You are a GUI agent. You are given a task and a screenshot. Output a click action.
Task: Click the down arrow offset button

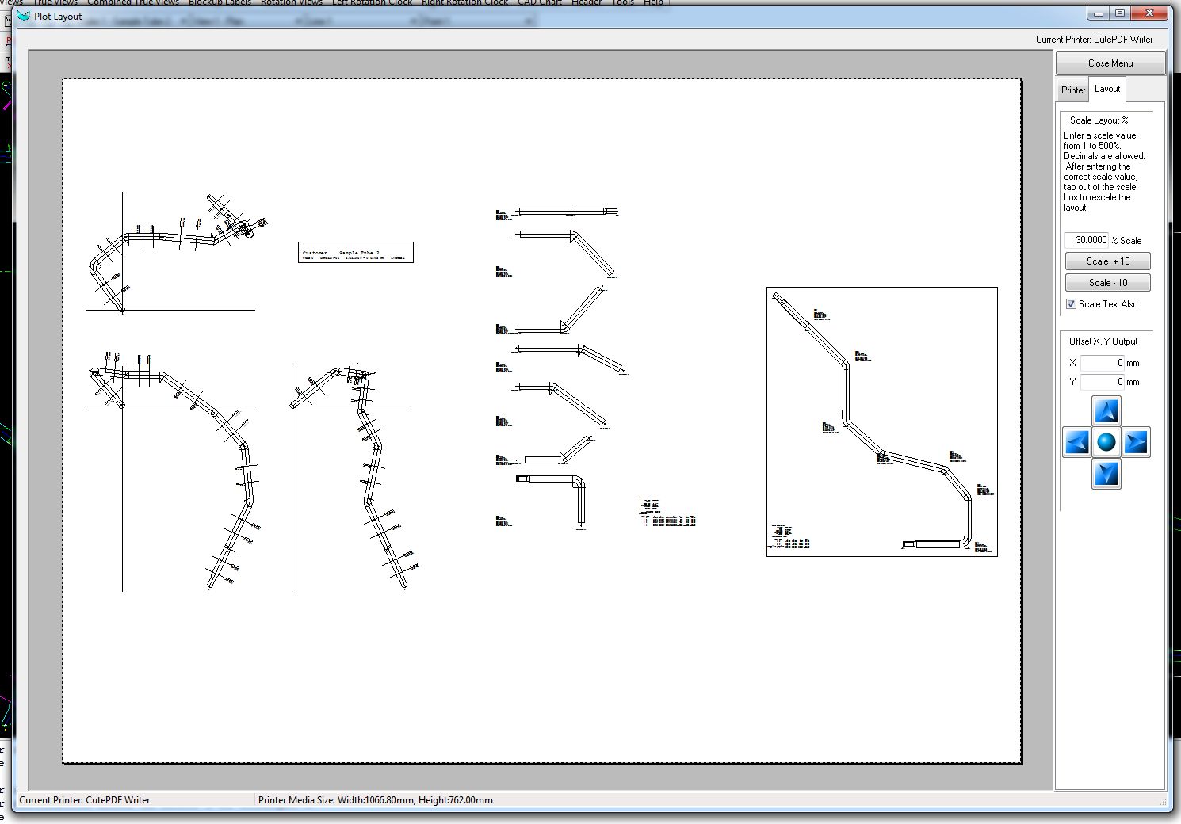[x=1106, y=473]
